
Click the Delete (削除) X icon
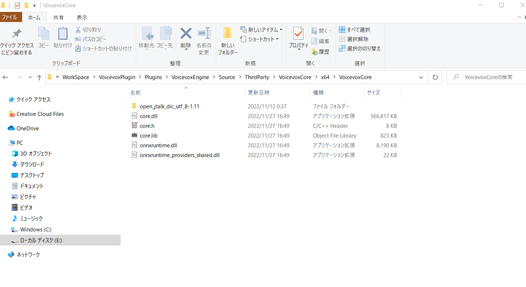186,38
